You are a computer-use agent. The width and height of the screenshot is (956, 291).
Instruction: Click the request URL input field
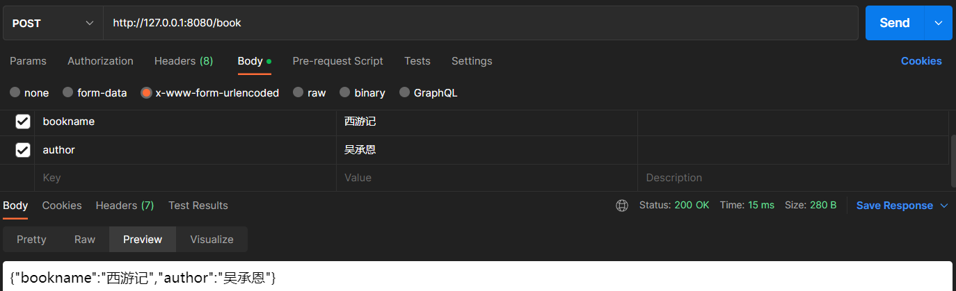480,23
